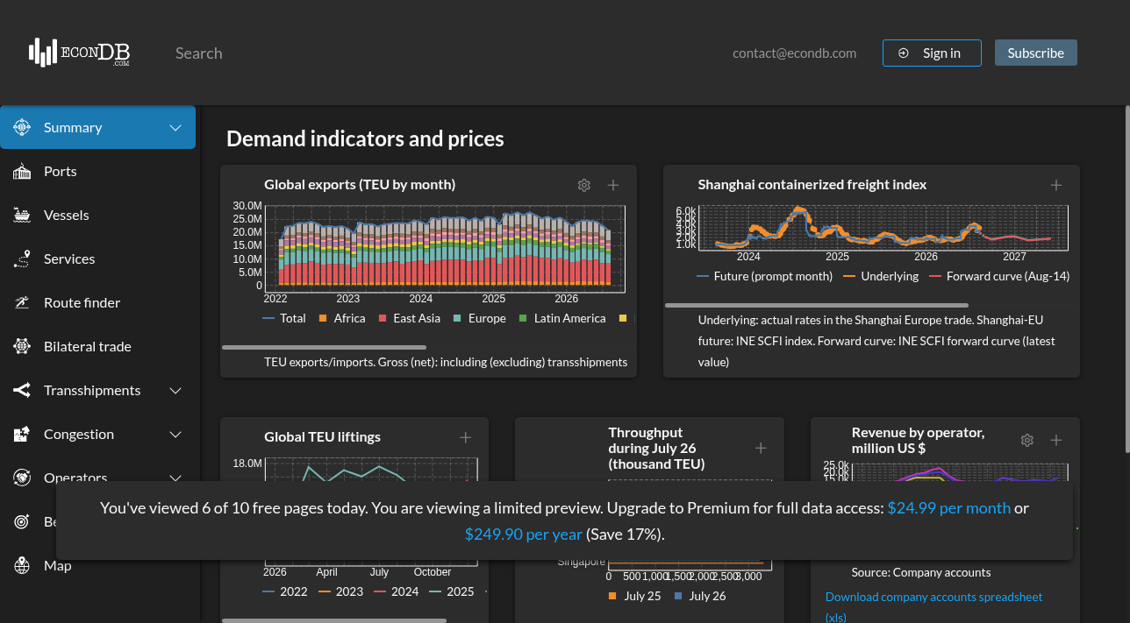The width and height of the screenshot is (1130, 623).
Task: Toggle Forward curve (Aug-14) legend series
Action: click(x=999, y=276)
